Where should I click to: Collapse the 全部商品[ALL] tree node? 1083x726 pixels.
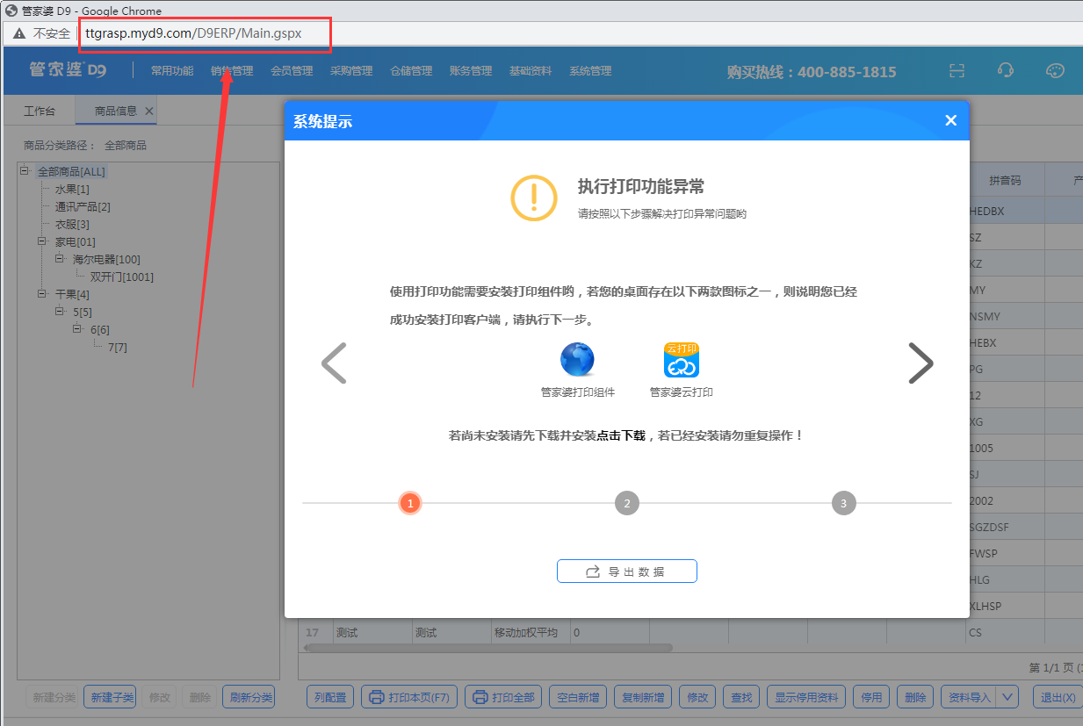(25, 171)
